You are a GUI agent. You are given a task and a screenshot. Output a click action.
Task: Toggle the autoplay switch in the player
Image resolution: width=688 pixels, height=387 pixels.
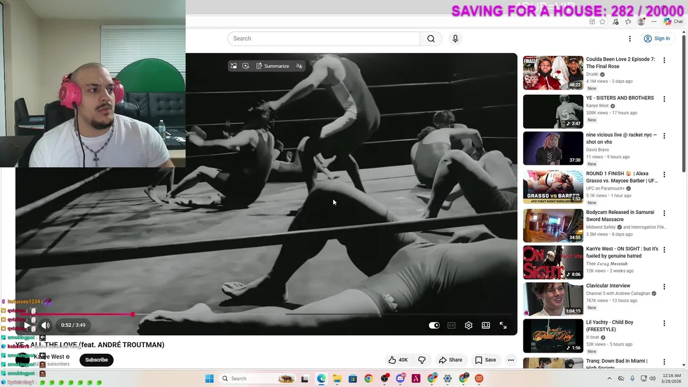(x=434, y=325)
